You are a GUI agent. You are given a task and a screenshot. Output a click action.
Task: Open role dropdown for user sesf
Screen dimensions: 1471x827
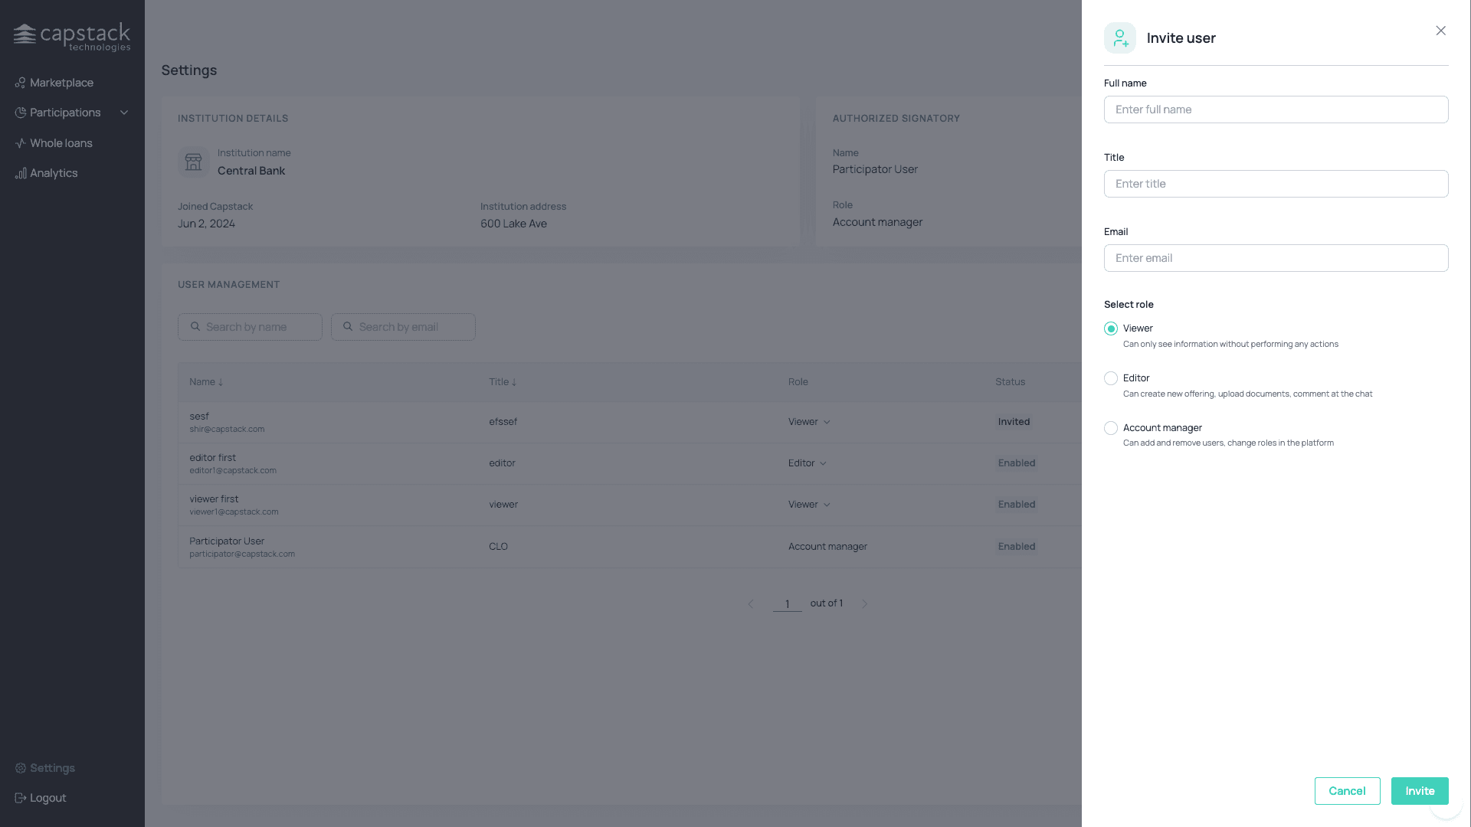pos(809,422)
